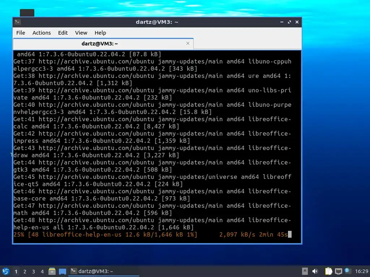The height and width of the screenshot is (277, 370).
Task: Switch to virtual desktop 4
Action: pos(42,272)
